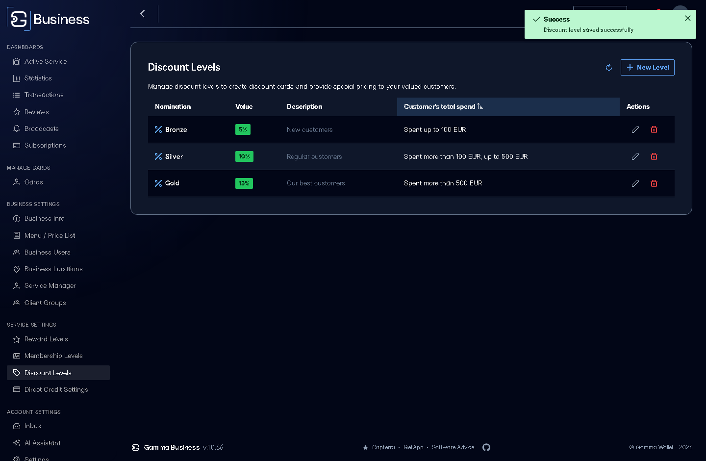Open the Software Advice link
The height and width of the screenshot is (461, 706).
(x=453, y=447)
